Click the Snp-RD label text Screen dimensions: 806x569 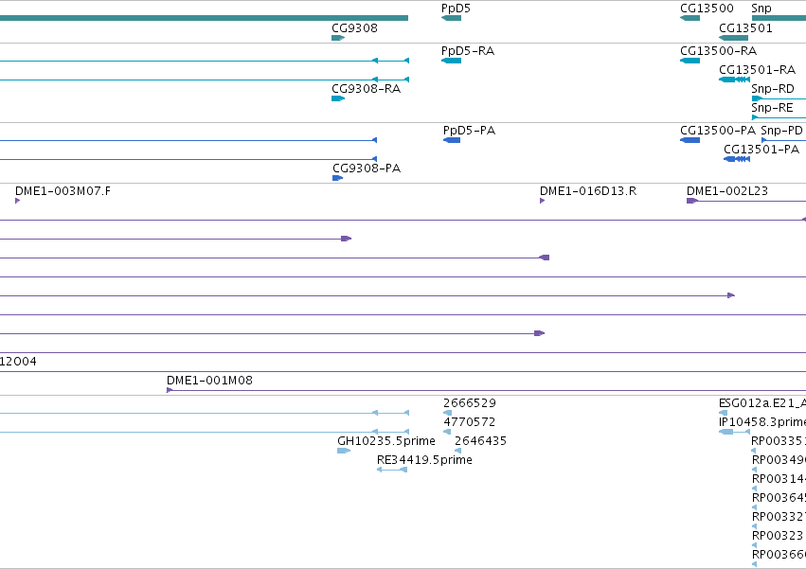pyautogui.click(x=773, y=88)
